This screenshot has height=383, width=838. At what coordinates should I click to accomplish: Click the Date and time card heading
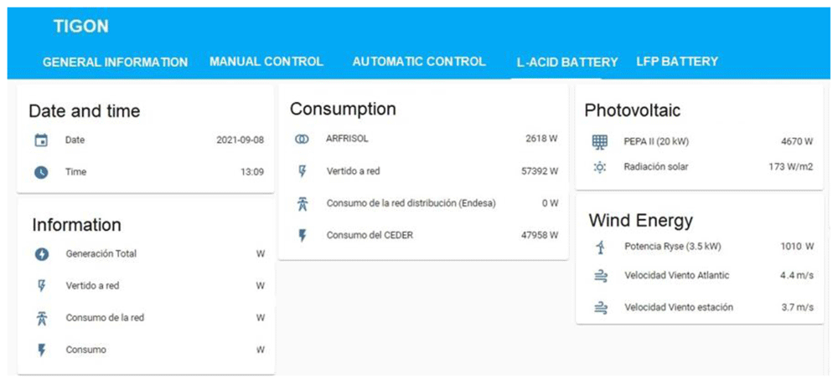[84, 111]
